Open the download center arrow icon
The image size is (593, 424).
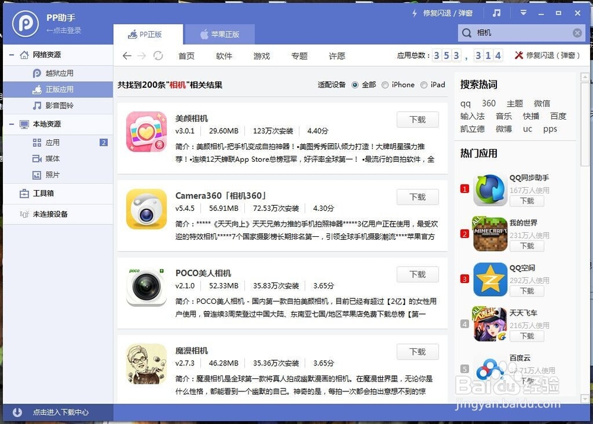(x=17, y=412)
